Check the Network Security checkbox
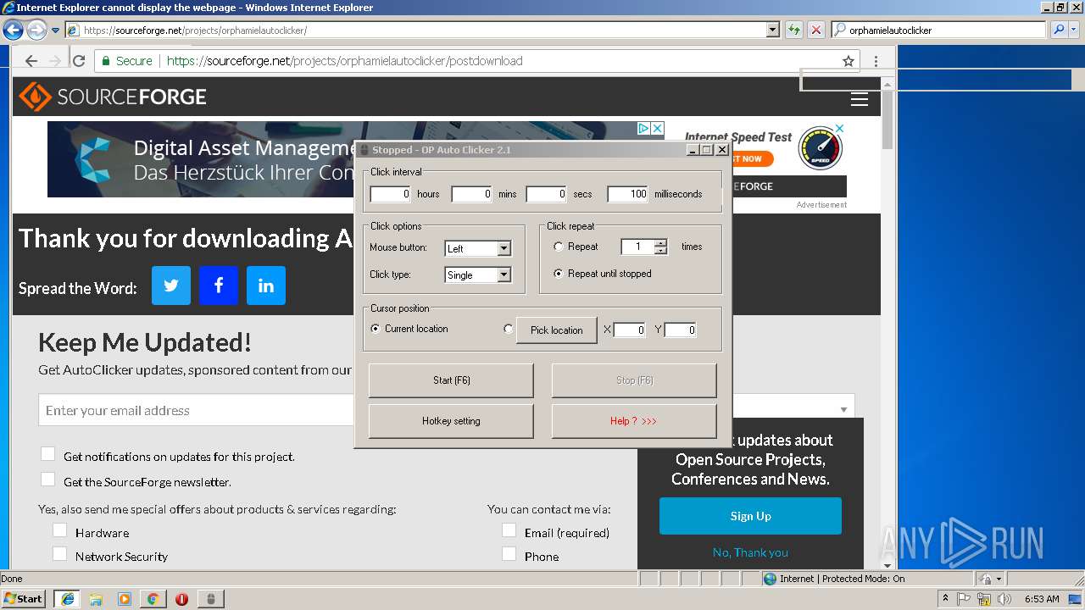Image resolution: width=1085 pixels, height=610 pixels. [59, 554]
